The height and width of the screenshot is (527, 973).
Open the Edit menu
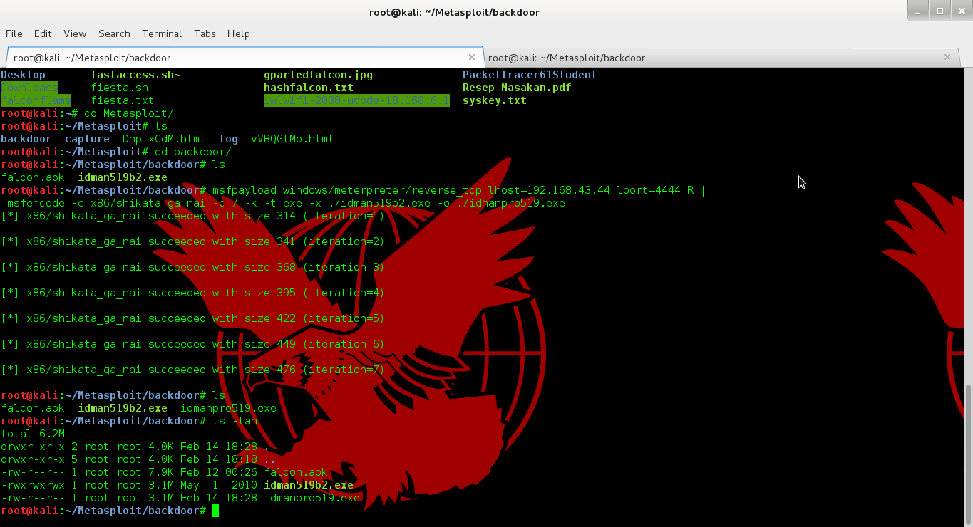43,33
